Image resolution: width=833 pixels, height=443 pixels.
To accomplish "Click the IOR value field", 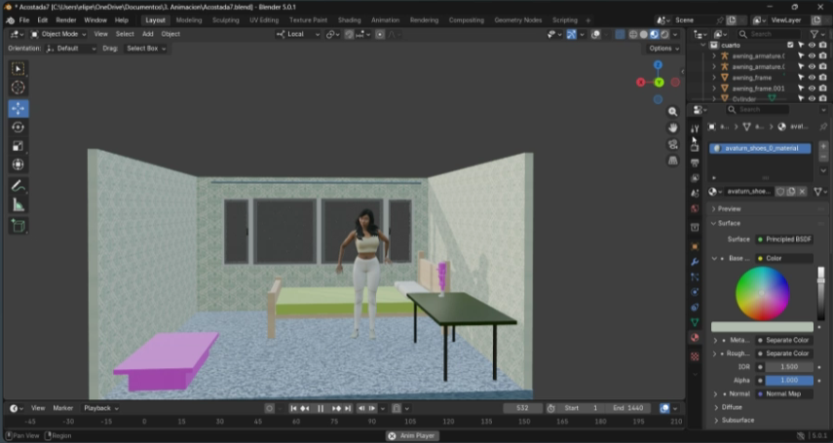I will [788, 367].
